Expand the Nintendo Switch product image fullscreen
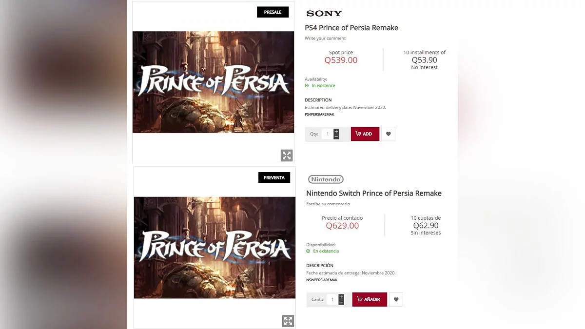Viewport: 585px width, 329px height. click(288, 321)
